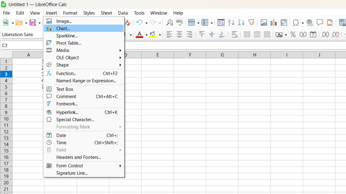Click the Insert Comment toolbar icon
Image resolution: width=346 pixels, height=194 pixels.
tap(320, 22)
